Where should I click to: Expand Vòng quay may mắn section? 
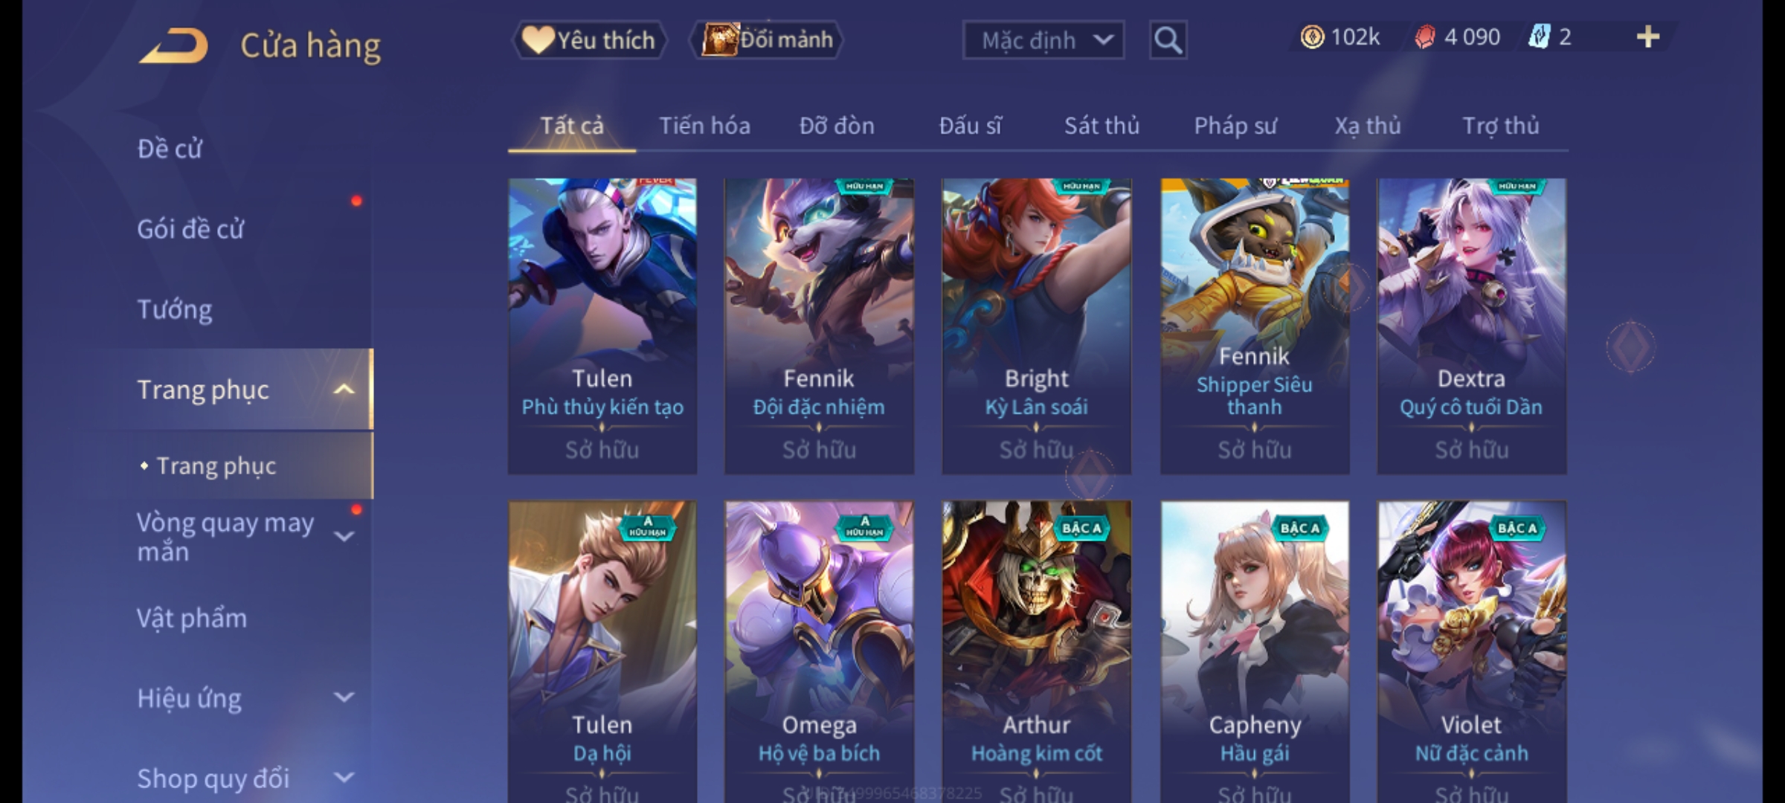click(x=344, y=537)
